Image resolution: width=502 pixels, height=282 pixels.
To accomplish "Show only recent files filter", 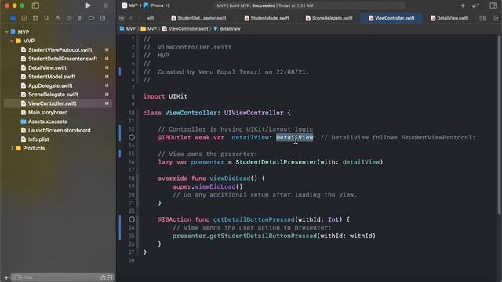I will [x=103, y=277].
